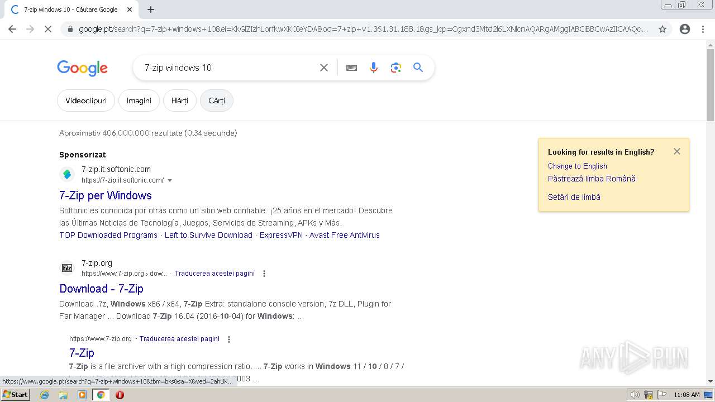Image resolution: width=715 pixels, height=402 pixels.
Task: Choose Păstrează limba Română
Action: coord(592,179)
